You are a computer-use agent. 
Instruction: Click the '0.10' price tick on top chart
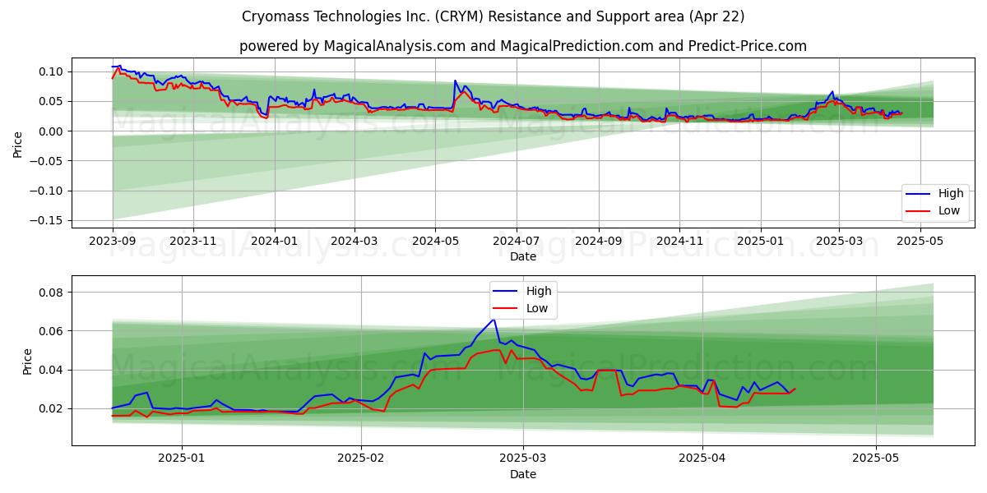[x=52, y=71]
